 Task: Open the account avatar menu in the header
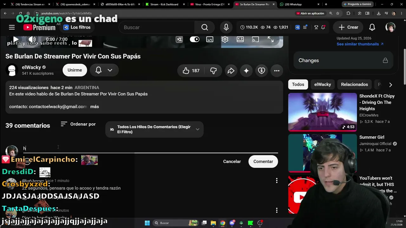(x=390, y=27)
